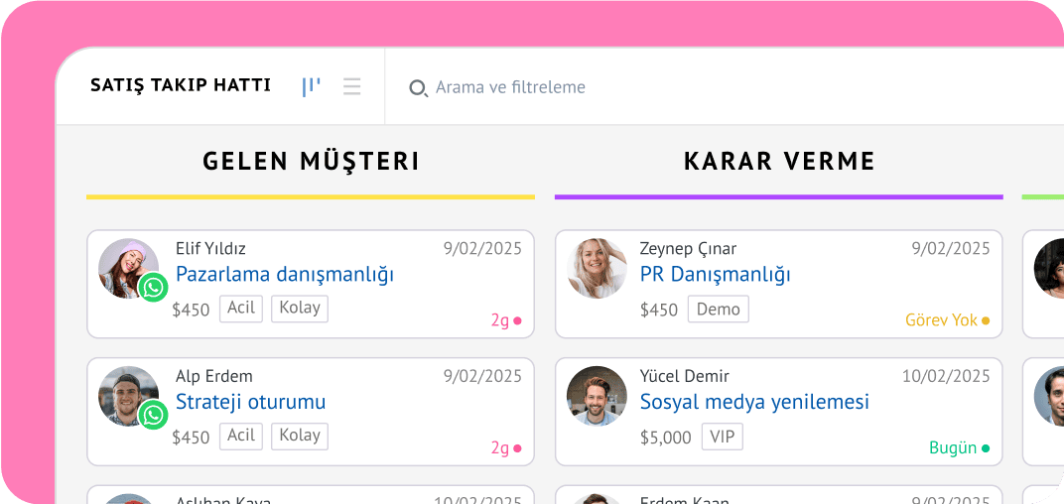The height and width of the screenshot is (504, 1064).
Task: Click the Demo tag on Zeynep Çınar card
Action: [x=718, y=310]
